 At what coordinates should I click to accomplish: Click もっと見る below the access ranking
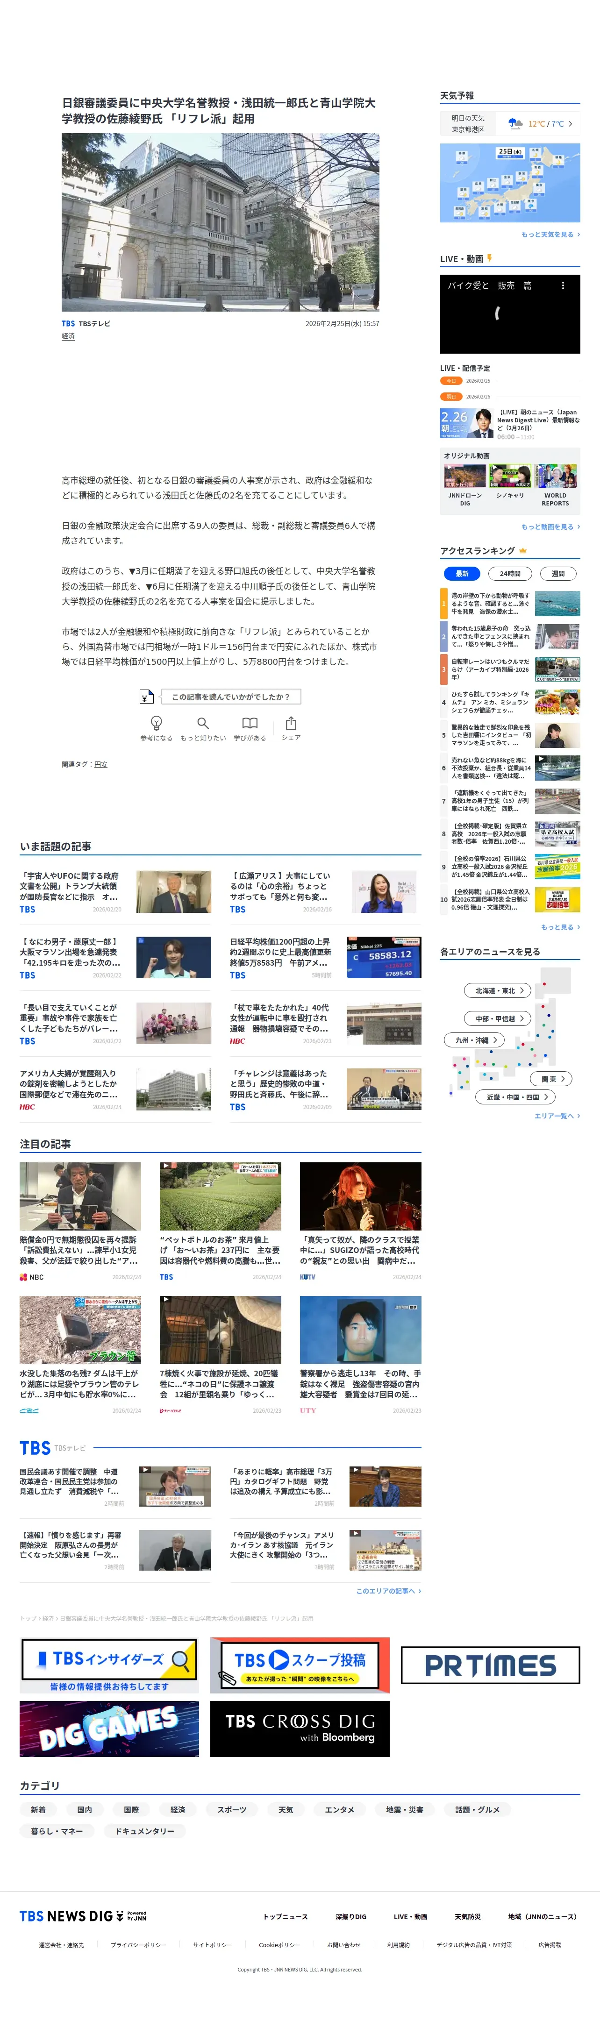(x=560, y=927)
